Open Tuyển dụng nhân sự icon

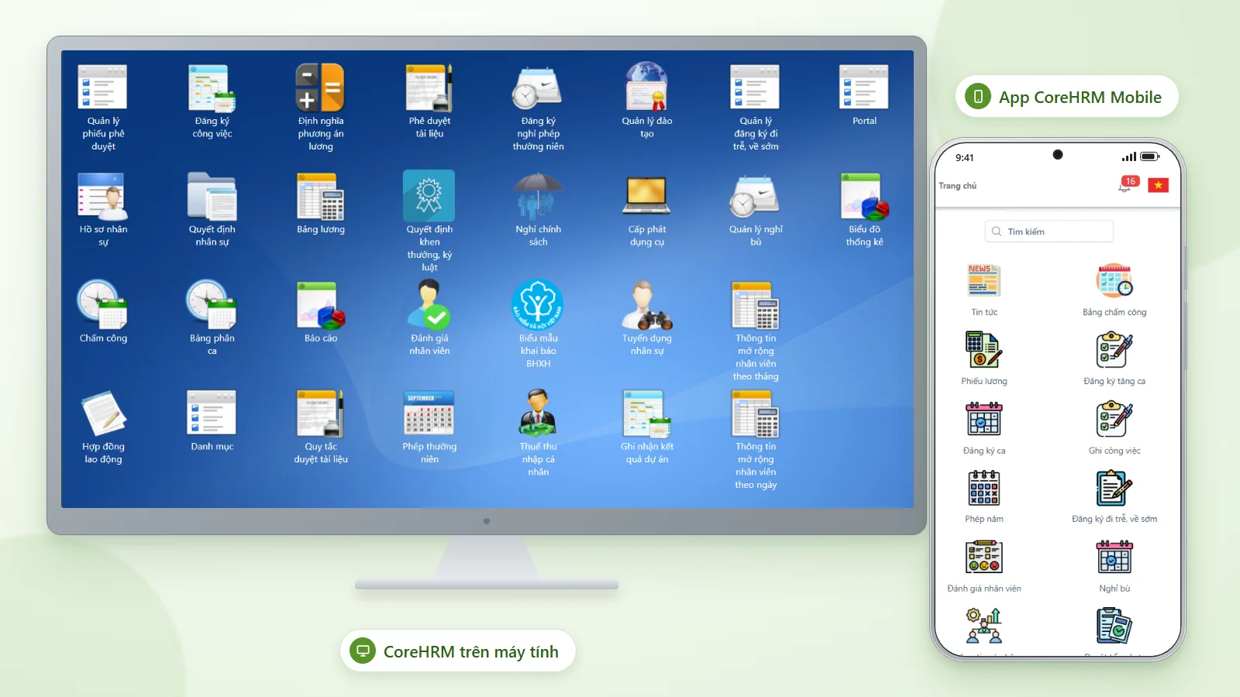[x=646, y=304]
